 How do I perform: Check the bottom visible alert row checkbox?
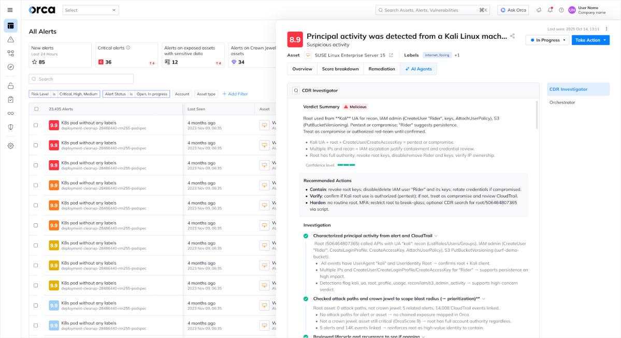(35, 325)
